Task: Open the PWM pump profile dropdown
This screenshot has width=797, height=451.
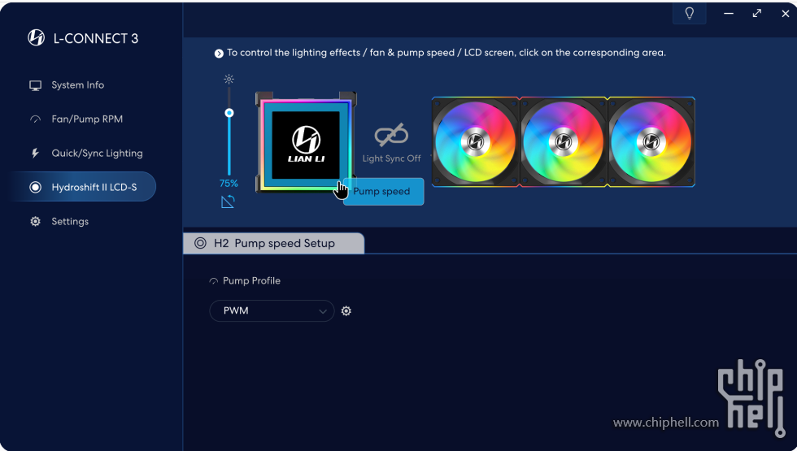Action: click(272, 310)
